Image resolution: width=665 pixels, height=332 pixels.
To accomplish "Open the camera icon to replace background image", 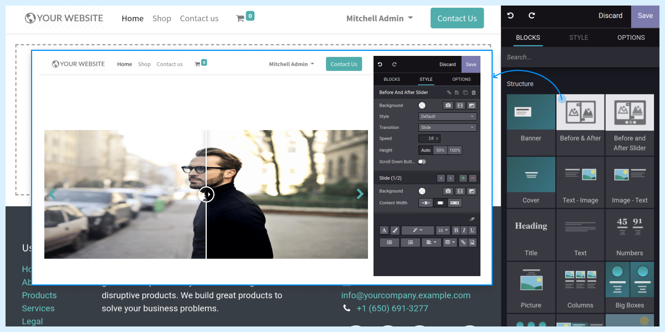I will tap(448, 105).
